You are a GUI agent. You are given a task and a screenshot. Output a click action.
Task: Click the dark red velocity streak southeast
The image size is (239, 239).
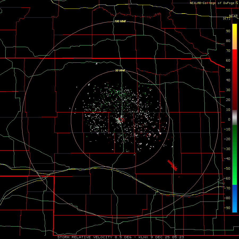[x=172, y=165]
